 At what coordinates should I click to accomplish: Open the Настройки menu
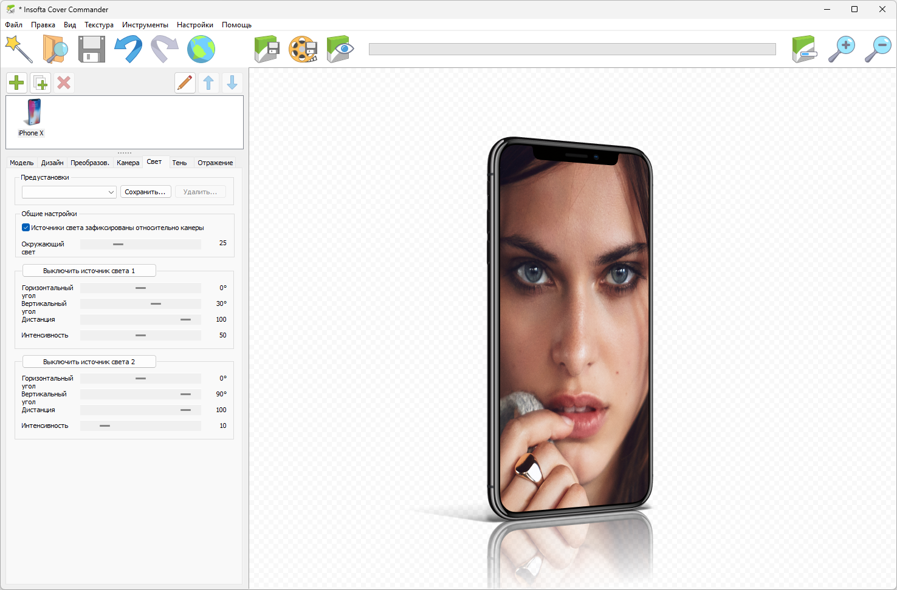(x=195, y=25)
